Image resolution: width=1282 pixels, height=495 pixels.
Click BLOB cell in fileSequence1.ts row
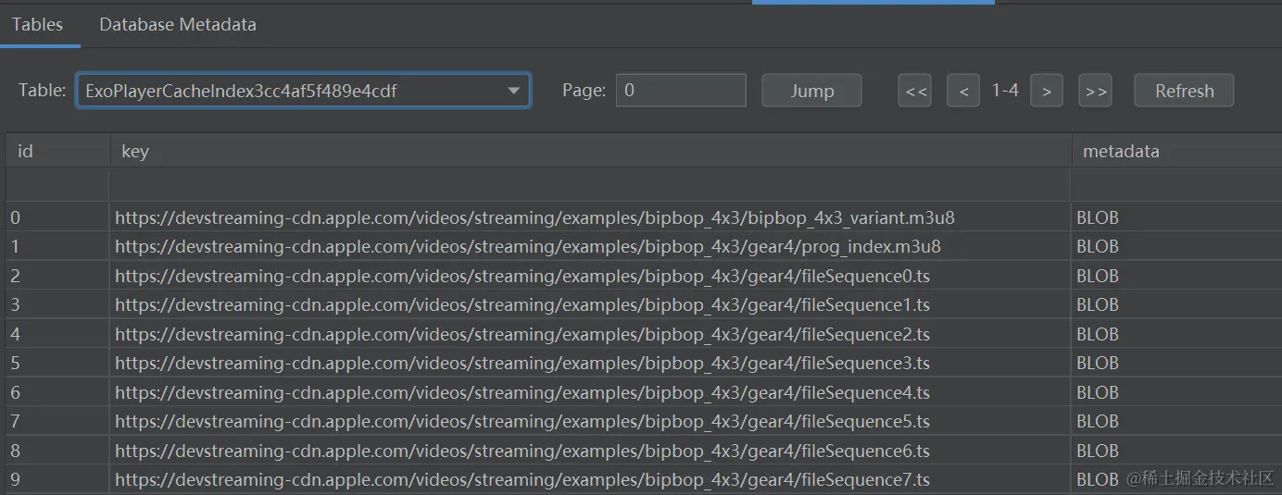(1176, 304)
